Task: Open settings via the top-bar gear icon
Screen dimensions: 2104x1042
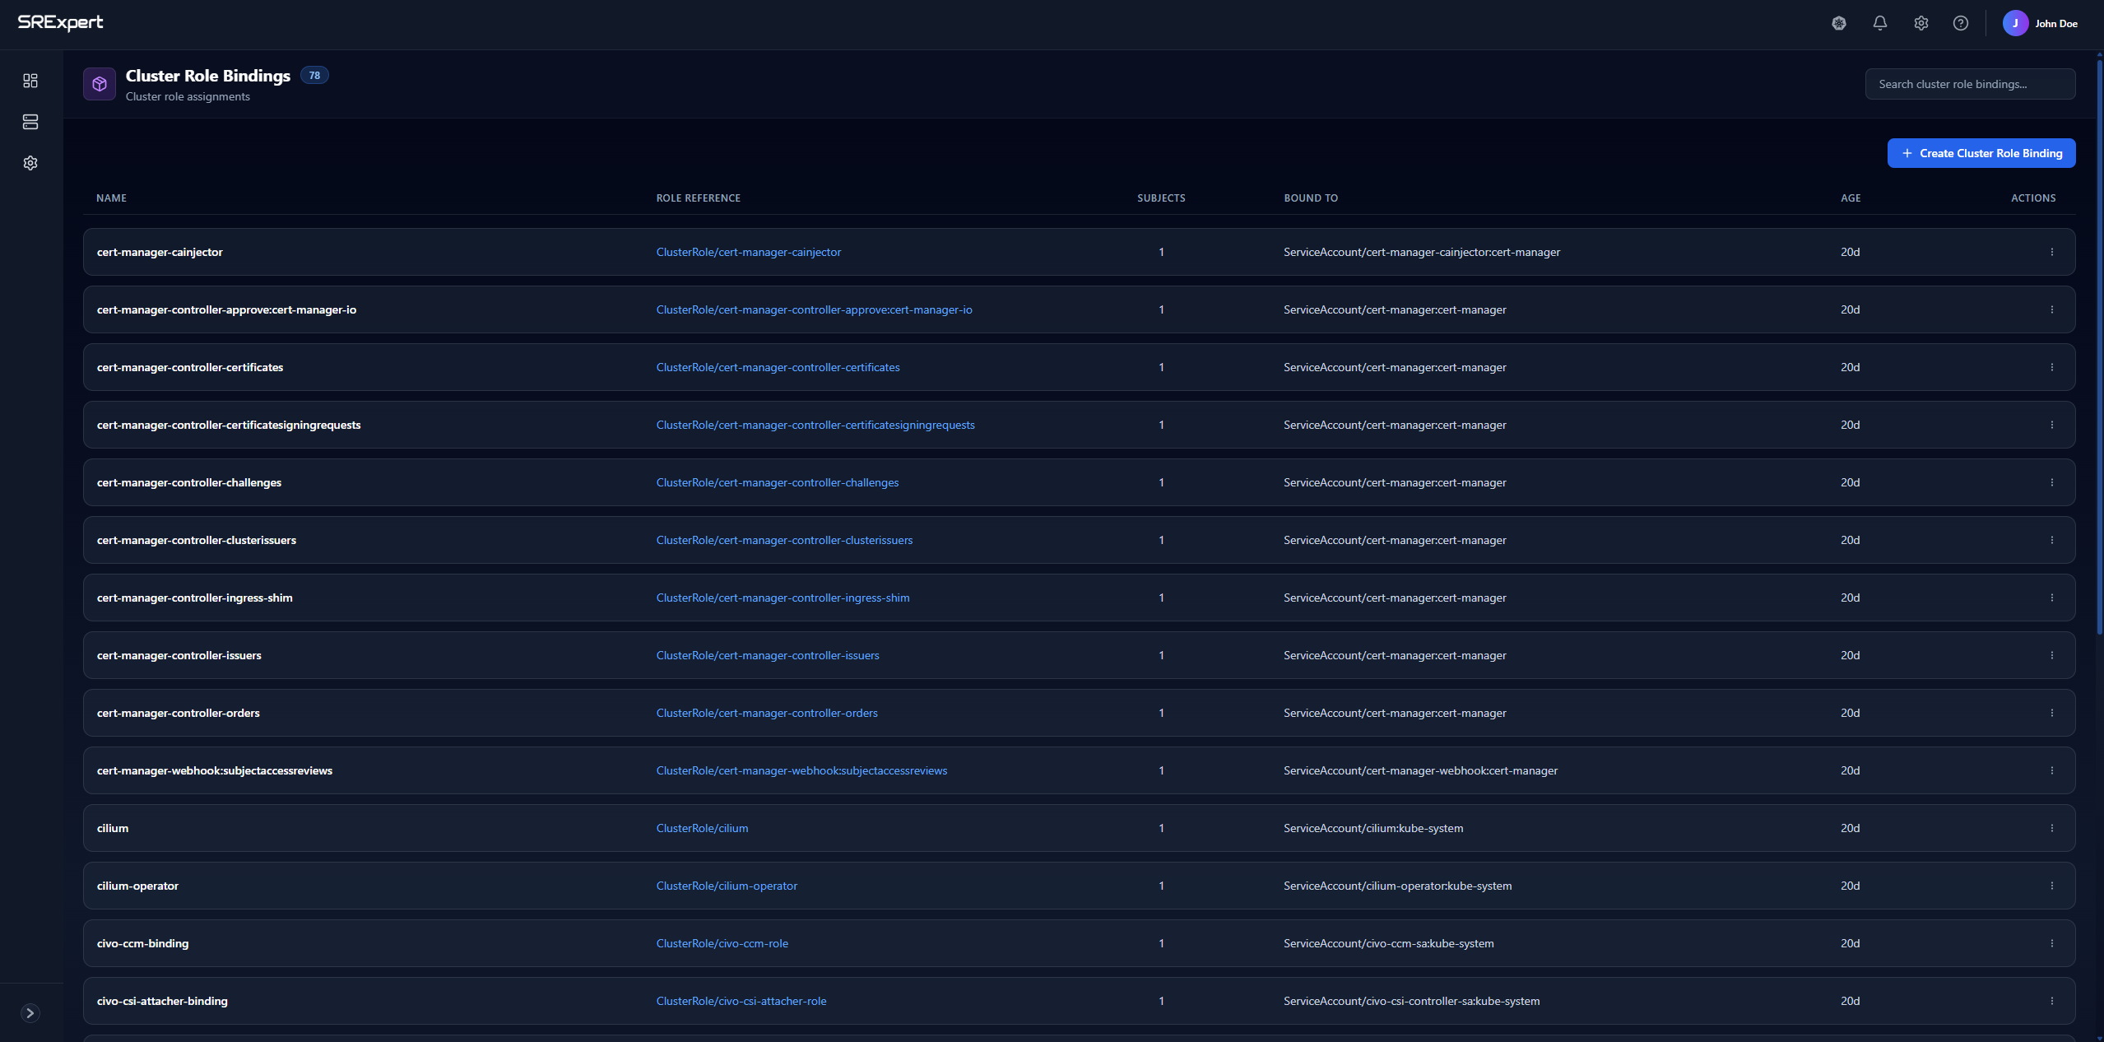Action: click(x=1921, y=22)
